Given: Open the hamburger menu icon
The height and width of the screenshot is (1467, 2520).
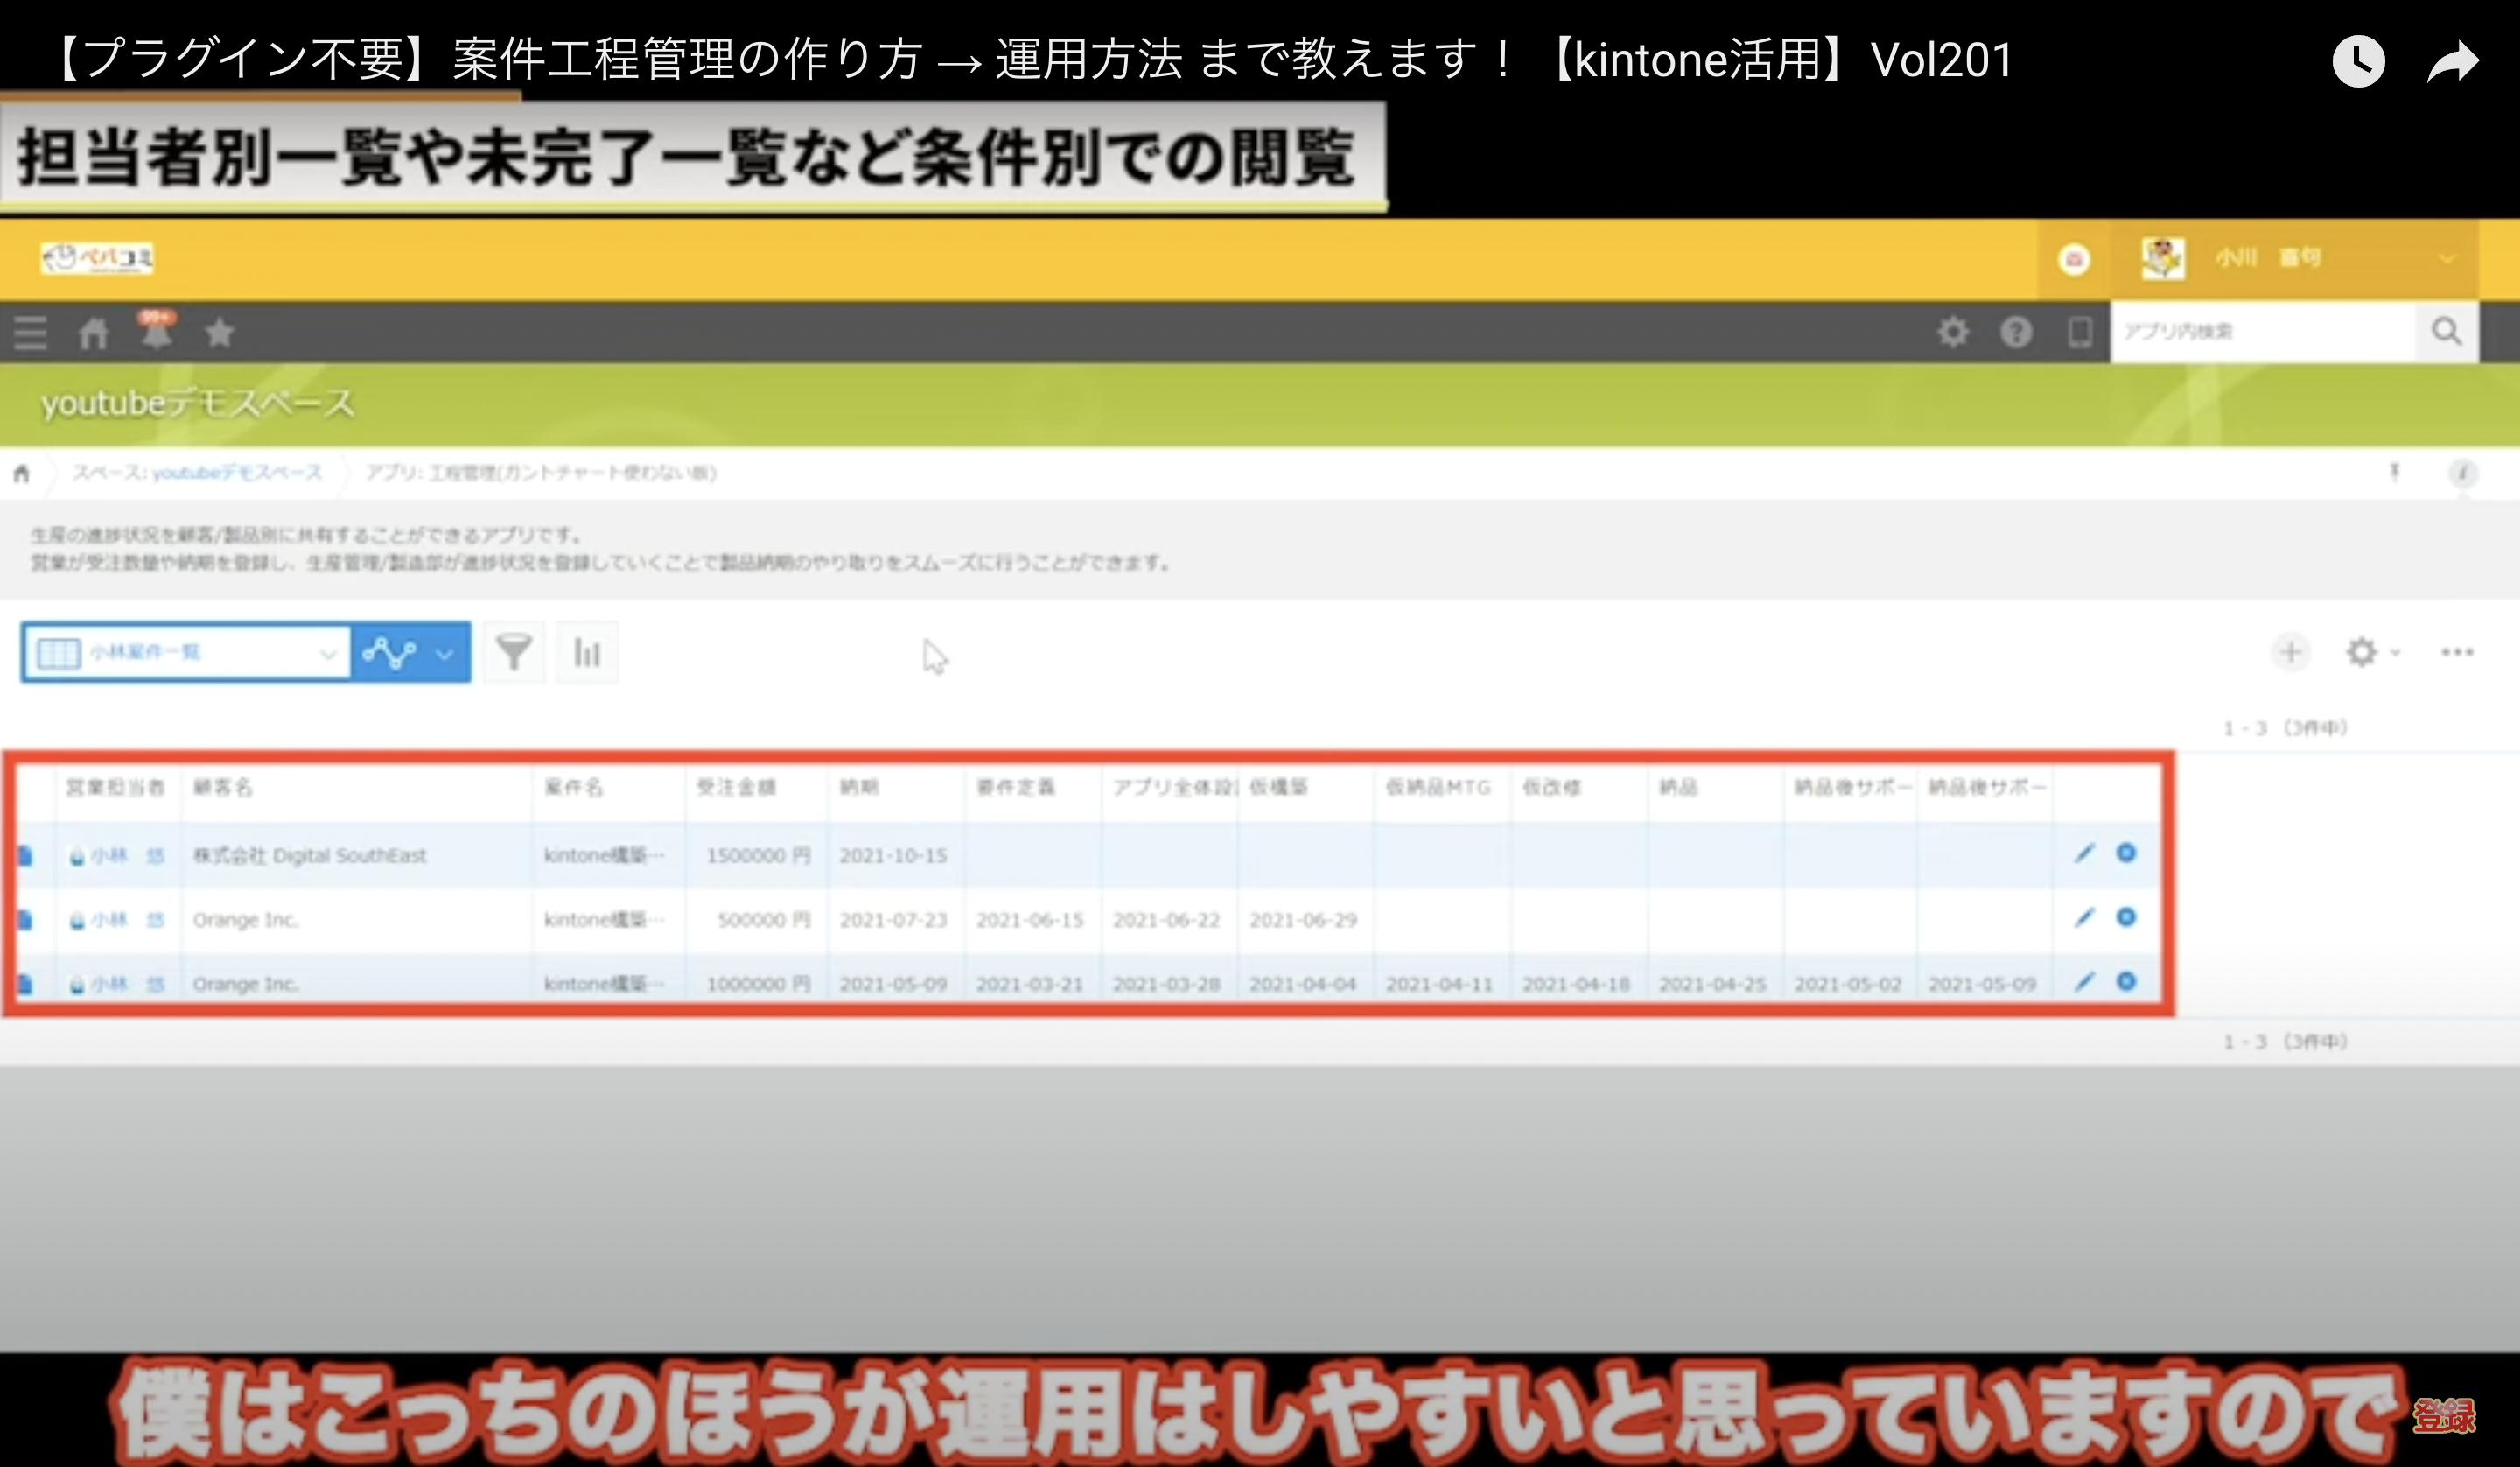Looking at the screenshot, I should click(30, 333).
